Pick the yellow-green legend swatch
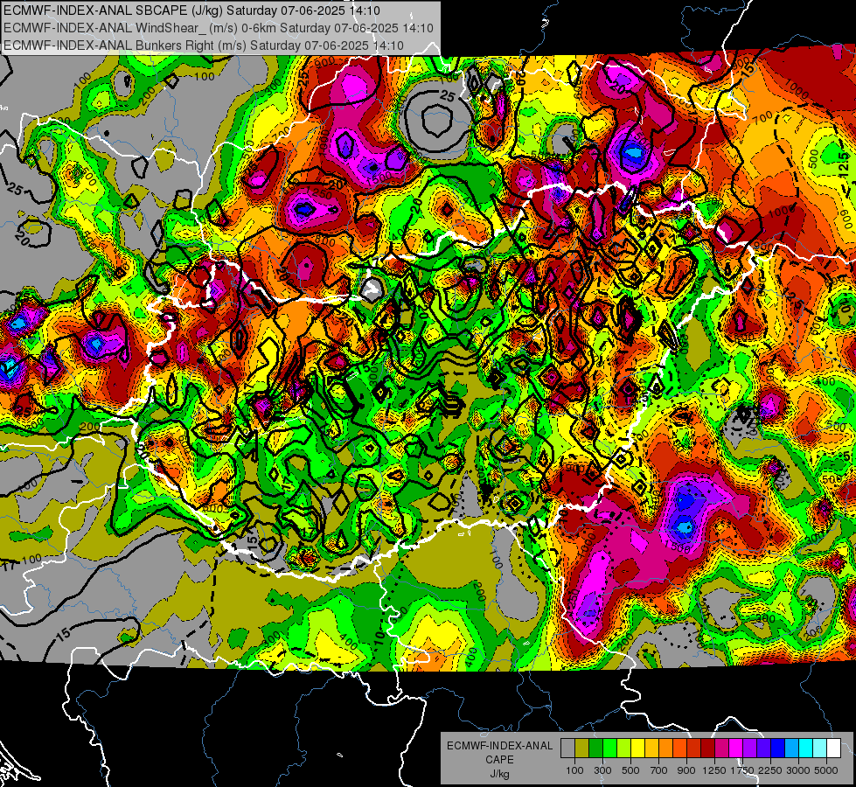856x787 pixels. click(x=624, y=749)
